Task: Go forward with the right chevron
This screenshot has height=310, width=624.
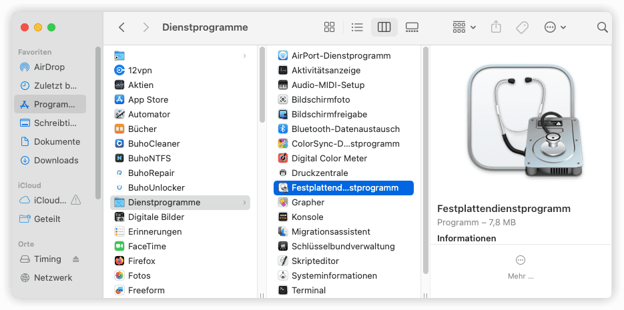Action: coord(146,27)
